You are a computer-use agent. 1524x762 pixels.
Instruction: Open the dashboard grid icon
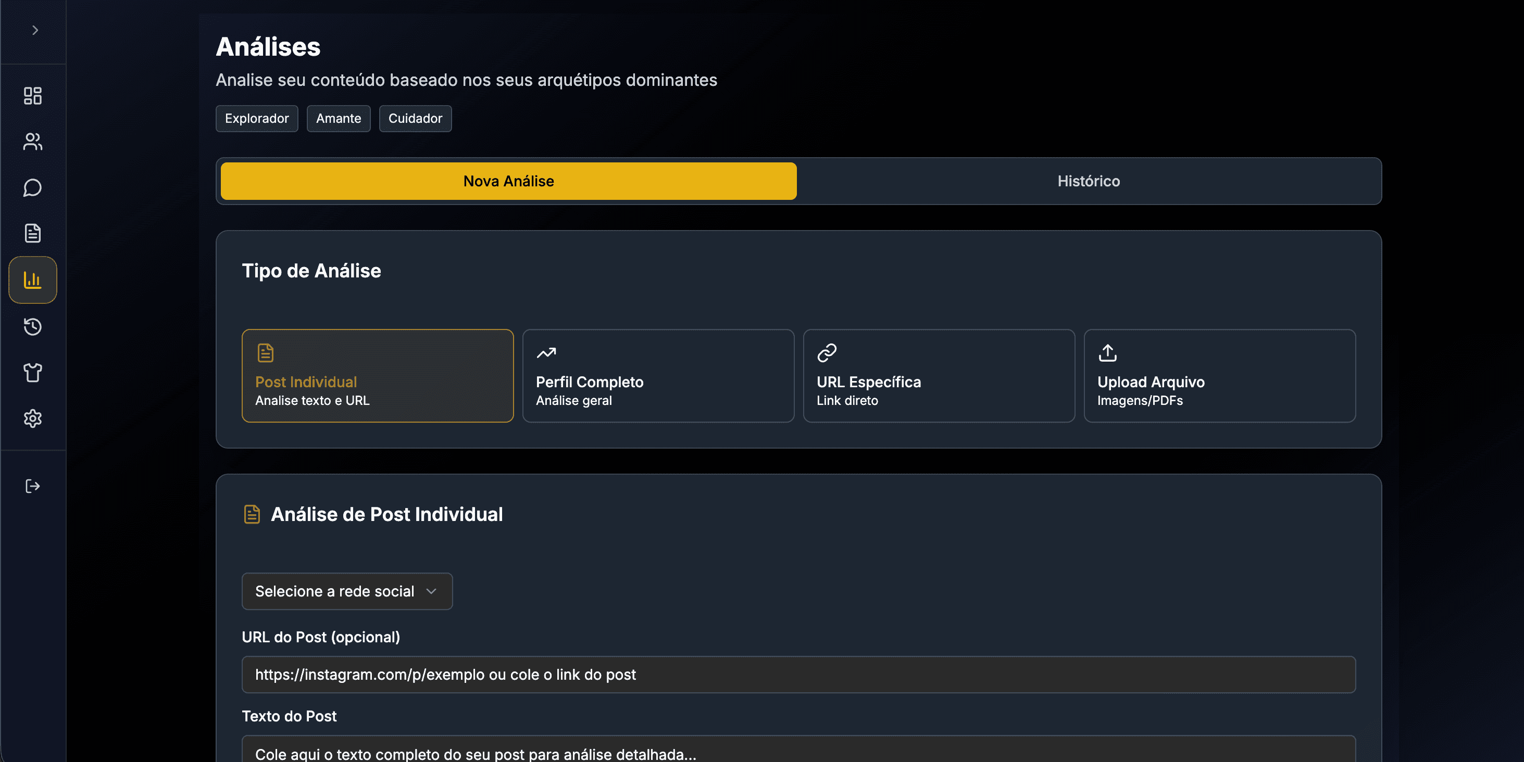(x=32, y=96)
